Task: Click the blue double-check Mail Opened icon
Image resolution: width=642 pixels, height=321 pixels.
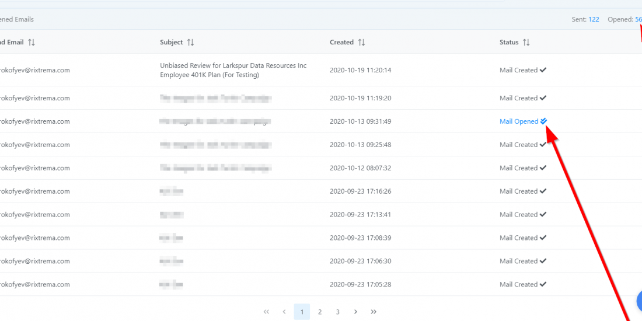Action: pos(544,121)
